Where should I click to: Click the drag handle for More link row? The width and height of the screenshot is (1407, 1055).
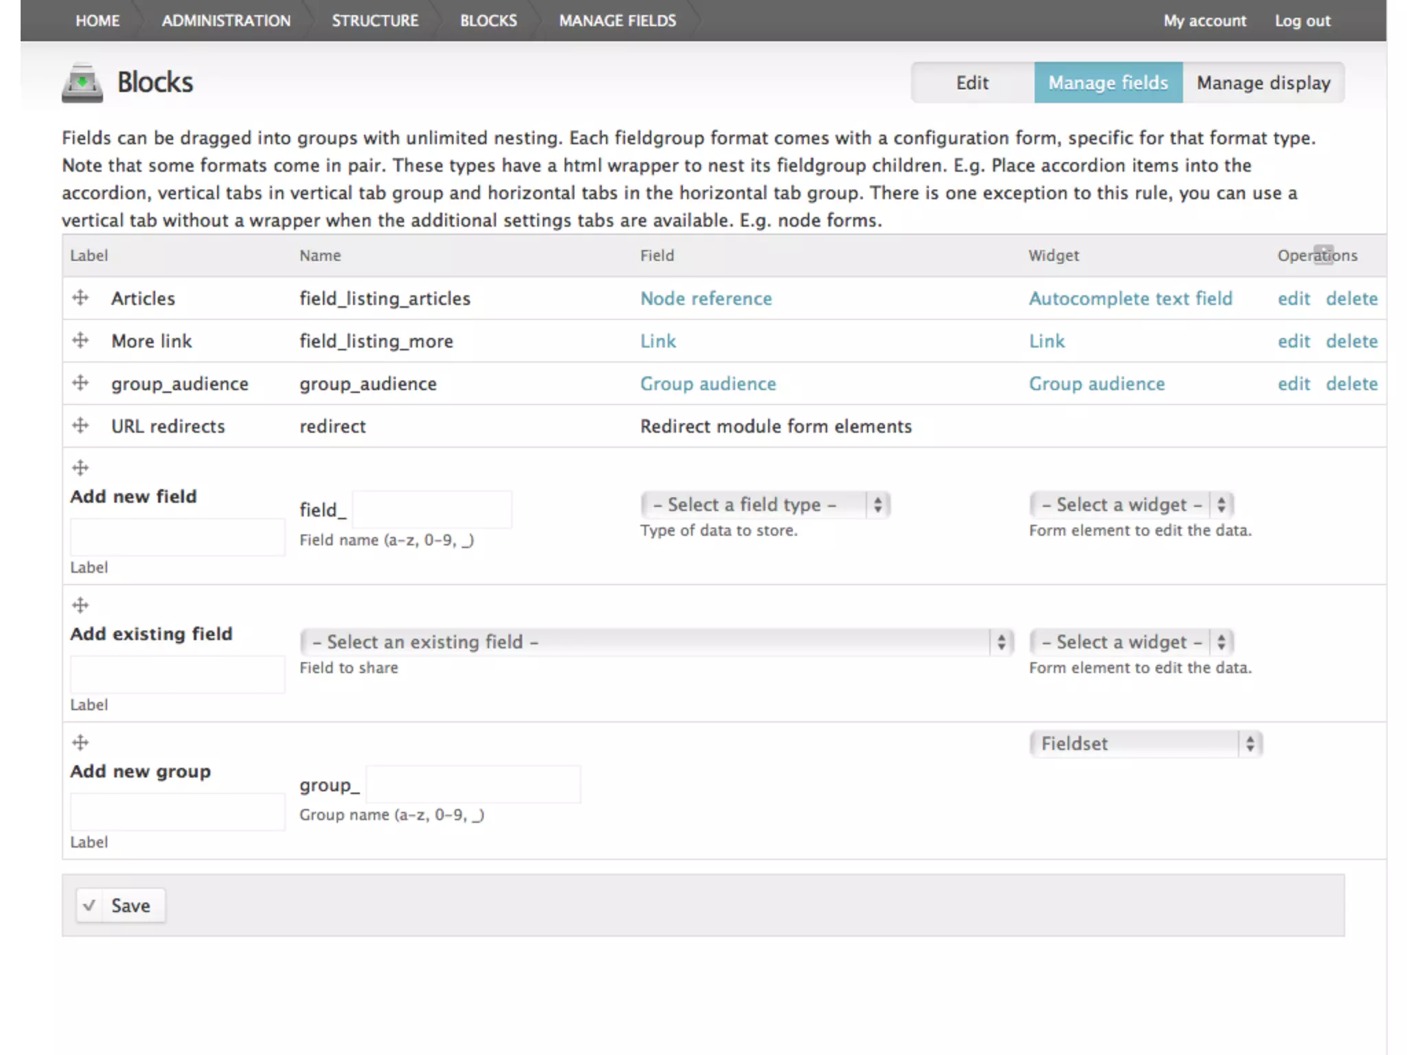coord(80,340)
